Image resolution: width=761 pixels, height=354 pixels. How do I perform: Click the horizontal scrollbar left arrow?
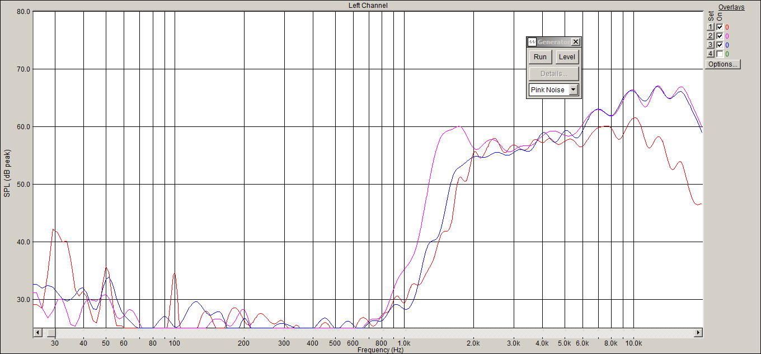(x=37, y=333)
